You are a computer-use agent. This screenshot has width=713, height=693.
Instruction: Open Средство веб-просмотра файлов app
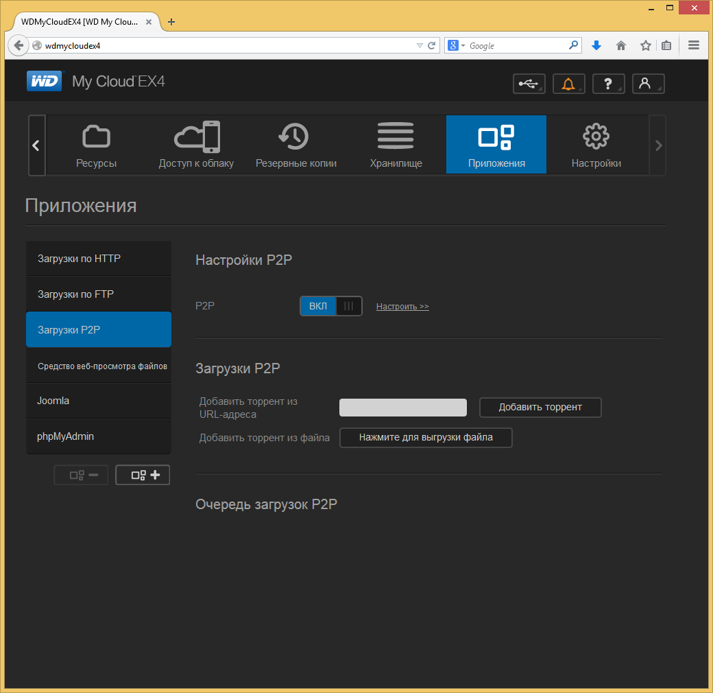(x=99, y=366)
